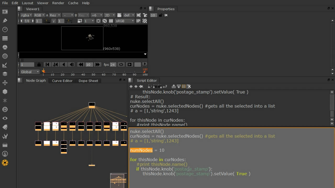Open the downrez factor 1 dropdown
This screenshot has width=335, height=188.
89,21
